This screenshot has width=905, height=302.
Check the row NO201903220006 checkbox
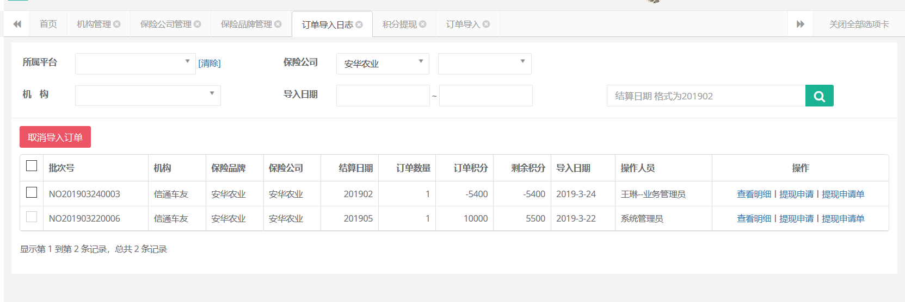tap(32, 217)
